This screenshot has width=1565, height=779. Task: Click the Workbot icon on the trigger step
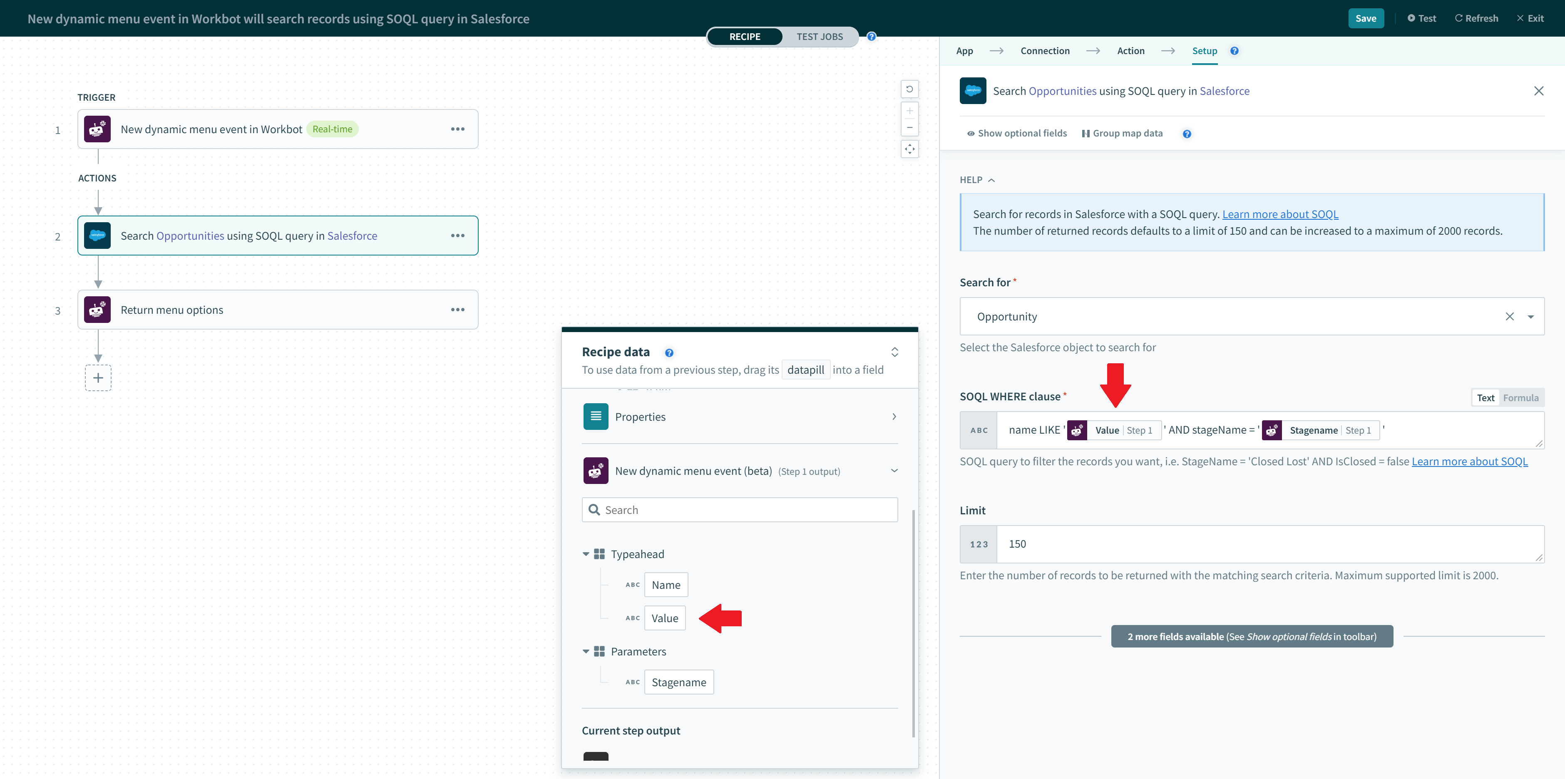pos(97,129)
